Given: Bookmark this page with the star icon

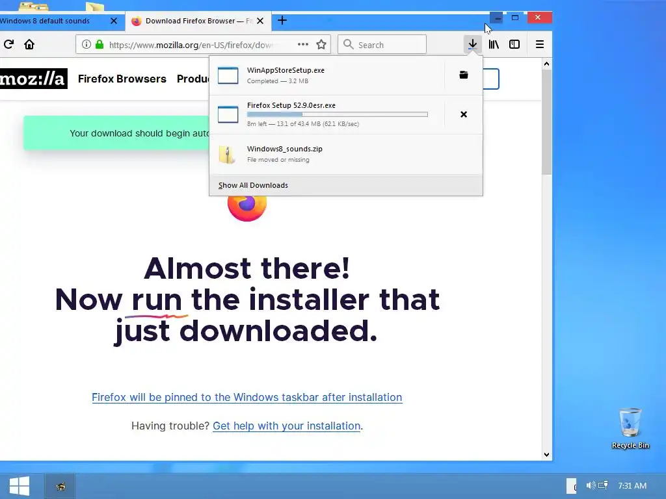Looking at the screenshot, I should point(321,44).
